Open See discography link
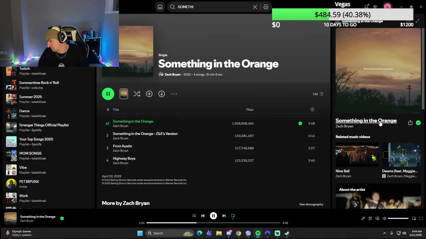This screenshot has height=239, width=426. [x=311, y=204]
